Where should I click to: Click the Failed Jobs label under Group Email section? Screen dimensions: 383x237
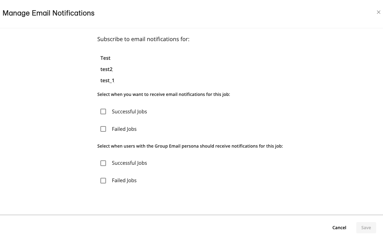click(x=124, y=180)
